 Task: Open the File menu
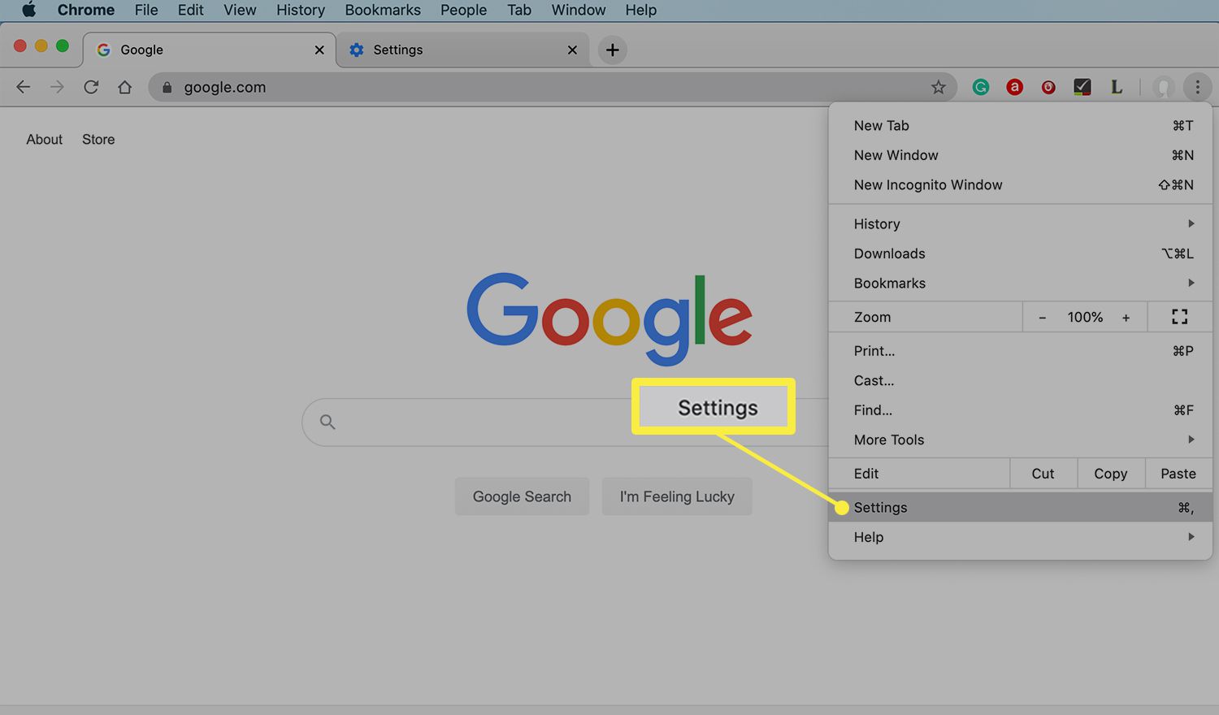(146, 10)
